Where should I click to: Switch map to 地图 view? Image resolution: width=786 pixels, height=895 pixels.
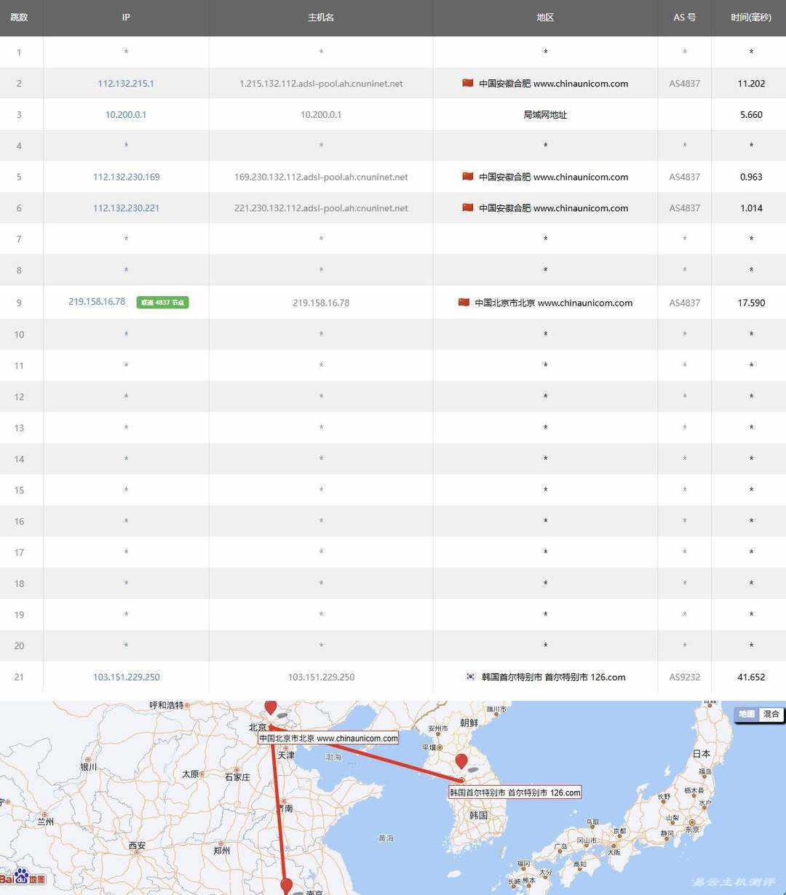[747, 714]
